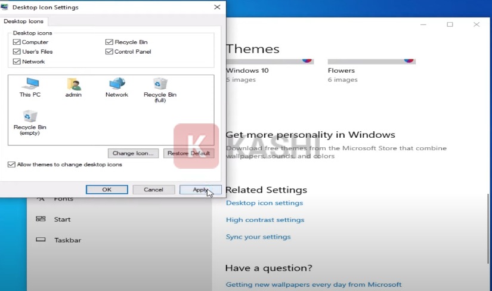Viewport: 492px width, 291px height.
Task: Open High contrast settings link
Action: pyautogui.click(x=265, y=220)
